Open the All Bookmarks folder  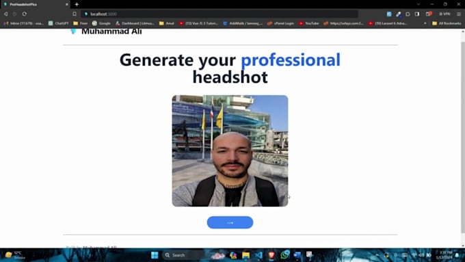(447, 23)
